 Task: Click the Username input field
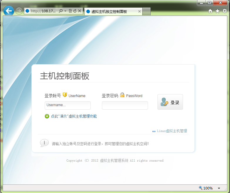coord(68,105)
